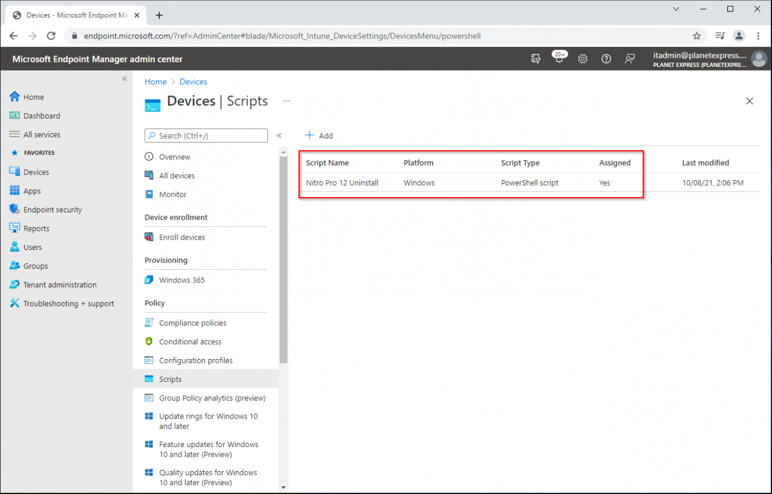Open the Chrome tab search dropdown arrow
The image size is (772, 494).
(675, 9)
